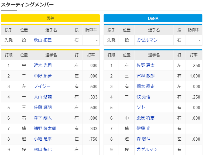Click .333 average in 梅野 隆太郎 row
Viewport: 204px width, 155px height.
click(x=93, y=129)
